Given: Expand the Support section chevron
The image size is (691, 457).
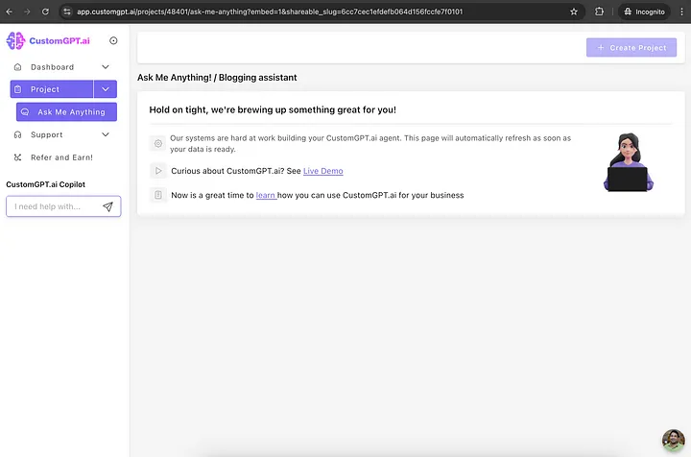Looking at the screenshot, I should coord(106,135).
